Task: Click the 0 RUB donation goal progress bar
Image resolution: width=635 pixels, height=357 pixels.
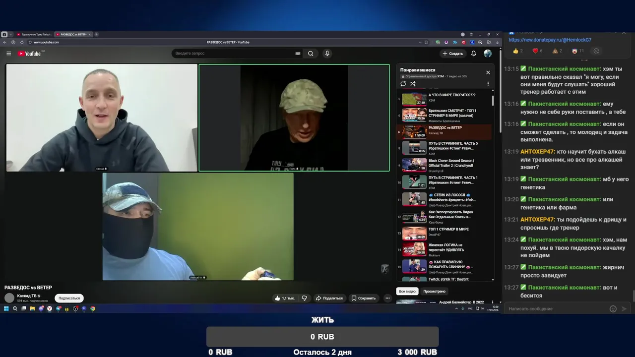Action: [x=322, y=337]
